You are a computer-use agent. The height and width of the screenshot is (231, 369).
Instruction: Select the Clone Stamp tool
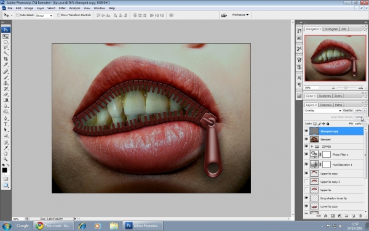tap(6, 83)
